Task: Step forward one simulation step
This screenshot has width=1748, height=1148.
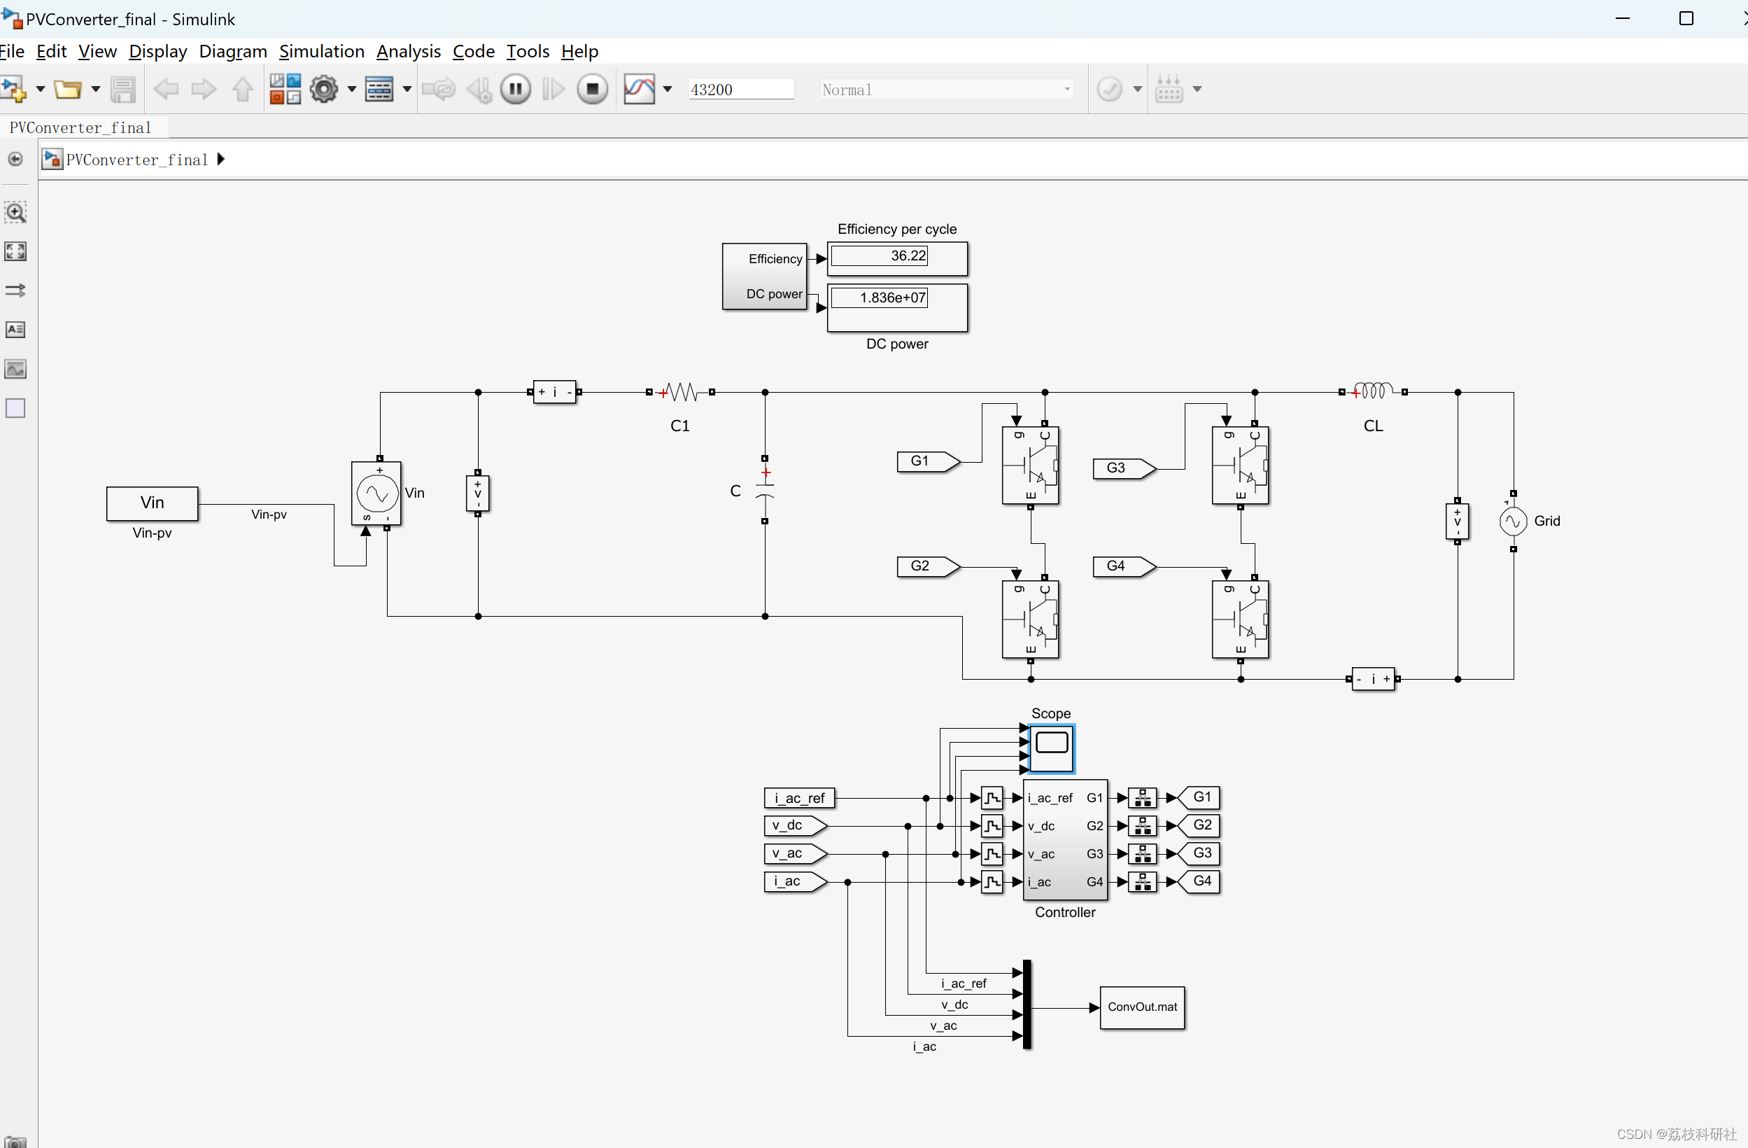Action: 552,88
